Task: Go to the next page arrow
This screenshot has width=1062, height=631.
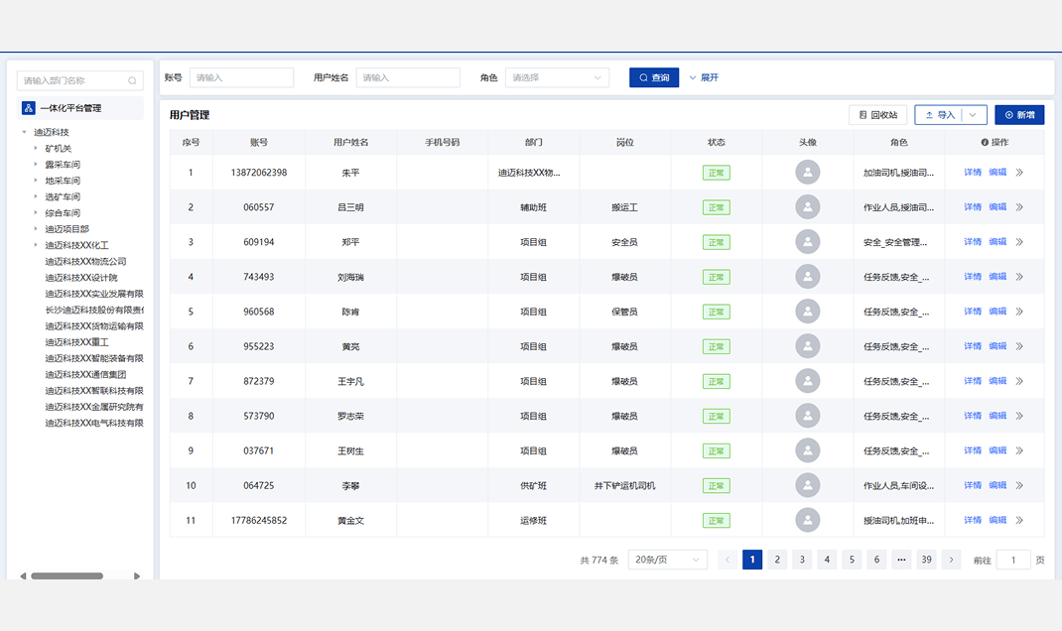Action: click(951, 560)
